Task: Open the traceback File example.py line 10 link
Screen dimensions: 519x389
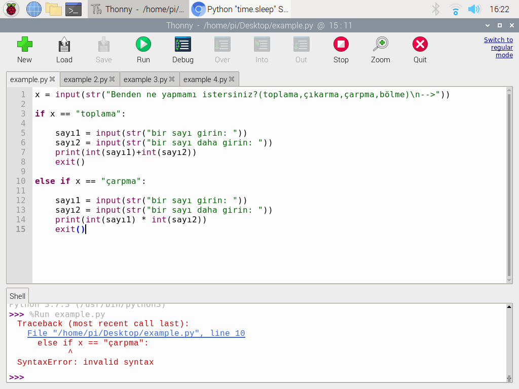Action: point(136,333)
